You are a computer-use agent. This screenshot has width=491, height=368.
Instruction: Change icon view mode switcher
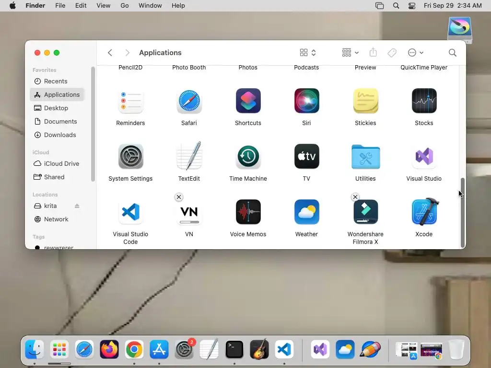click(308, 53)
